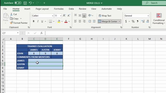Apply Accounting dollar format
This screenshot has width=166, height=93.
coord(126,21)
